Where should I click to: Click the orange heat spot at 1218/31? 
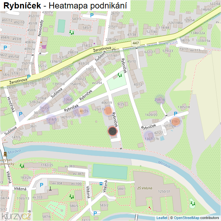click(x=176, y=121)
